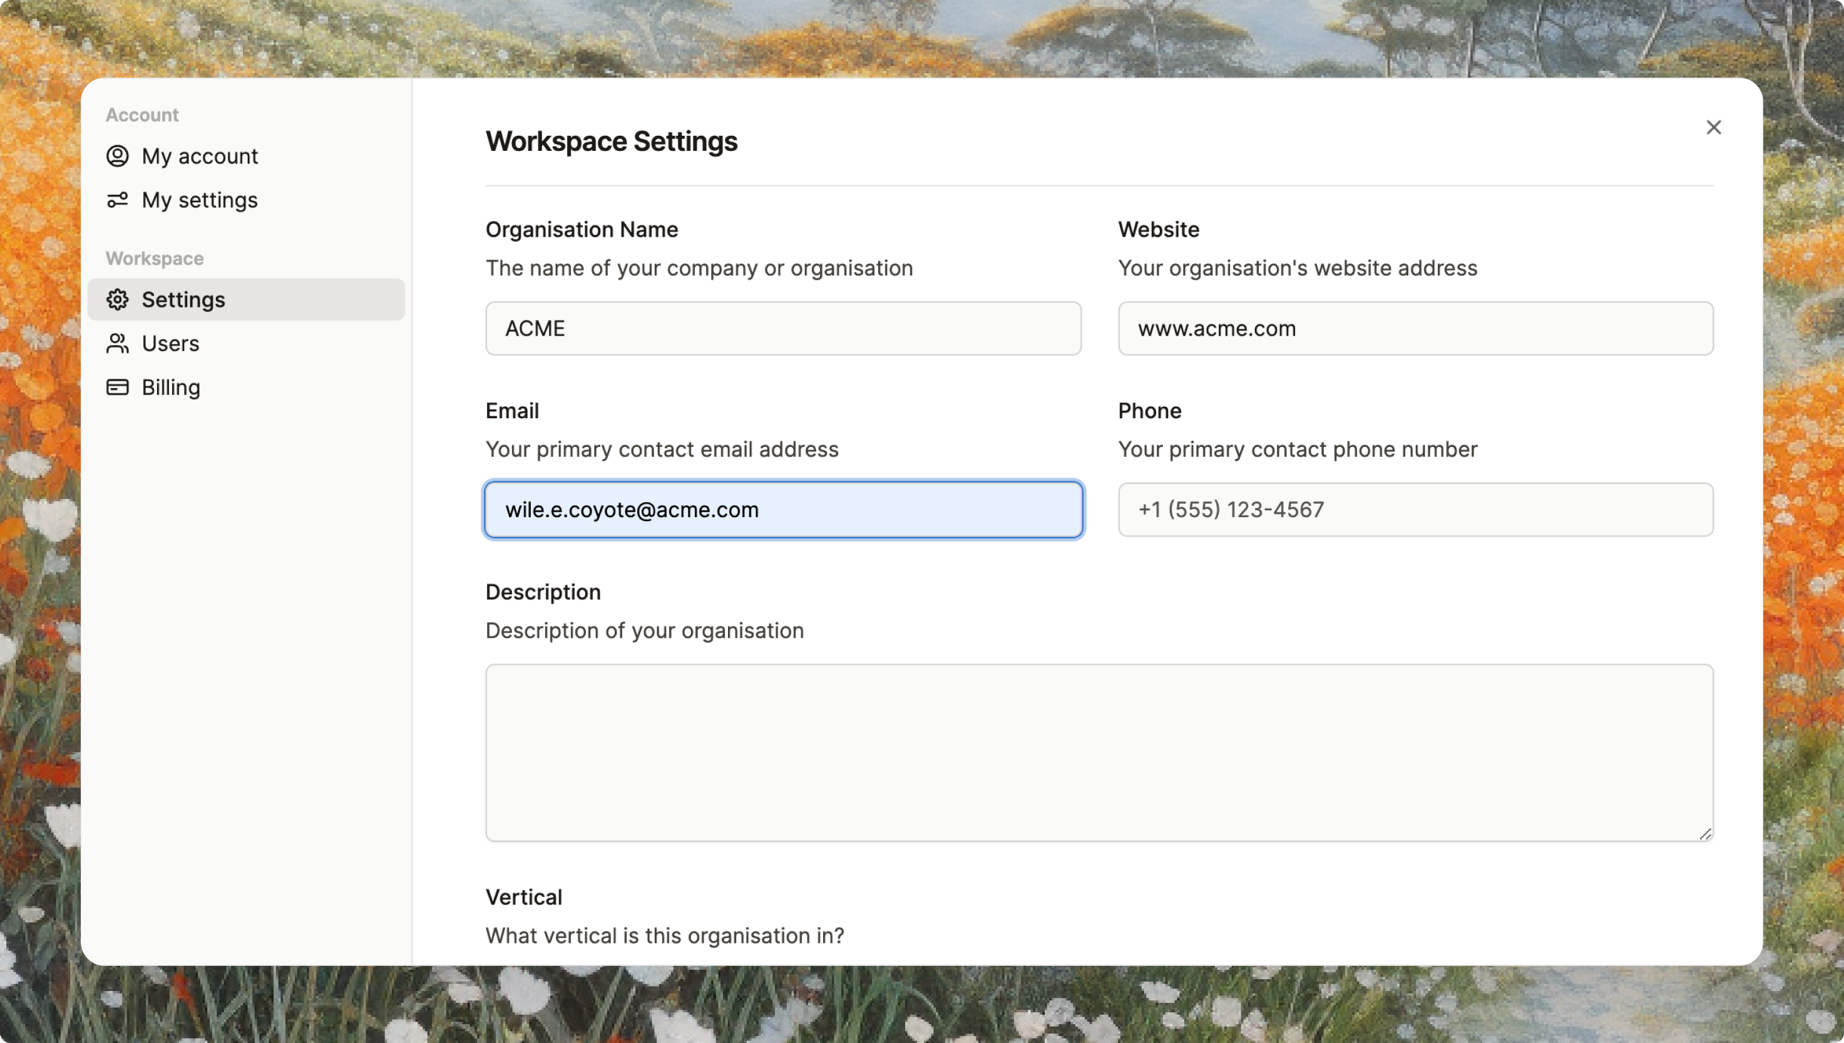Click the Organisation Name field with ACME

(782, 328)
